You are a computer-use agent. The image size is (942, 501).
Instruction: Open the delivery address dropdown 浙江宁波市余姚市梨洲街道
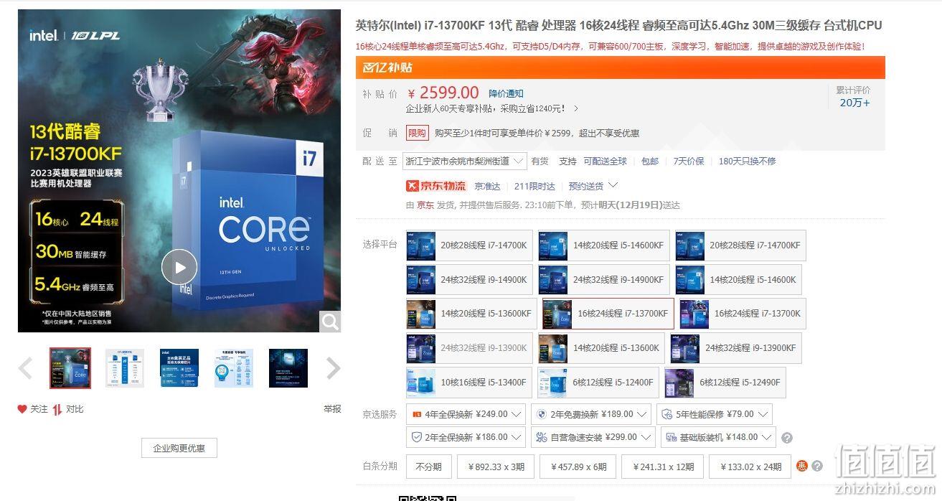(x=465, y=161)
